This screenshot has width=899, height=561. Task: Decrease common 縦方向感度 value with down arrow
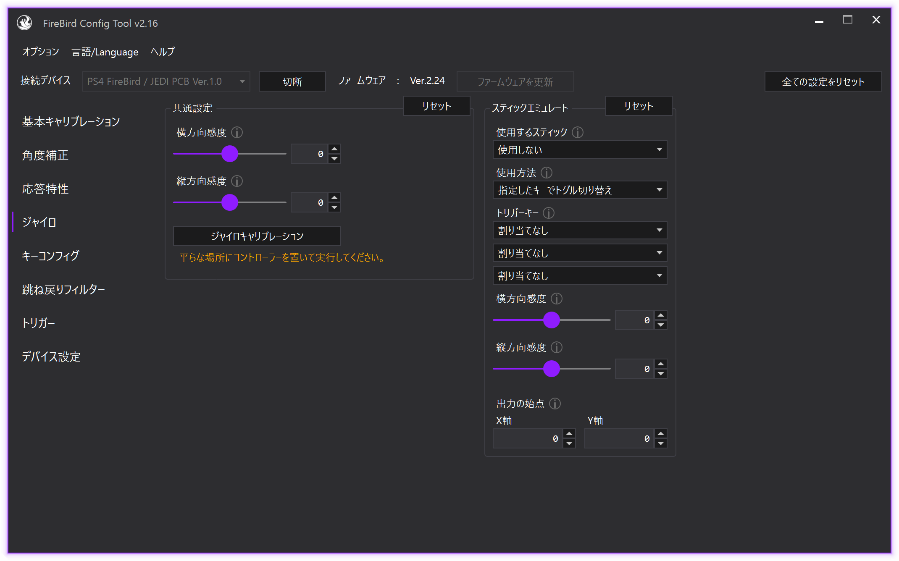tap(334, 207)
